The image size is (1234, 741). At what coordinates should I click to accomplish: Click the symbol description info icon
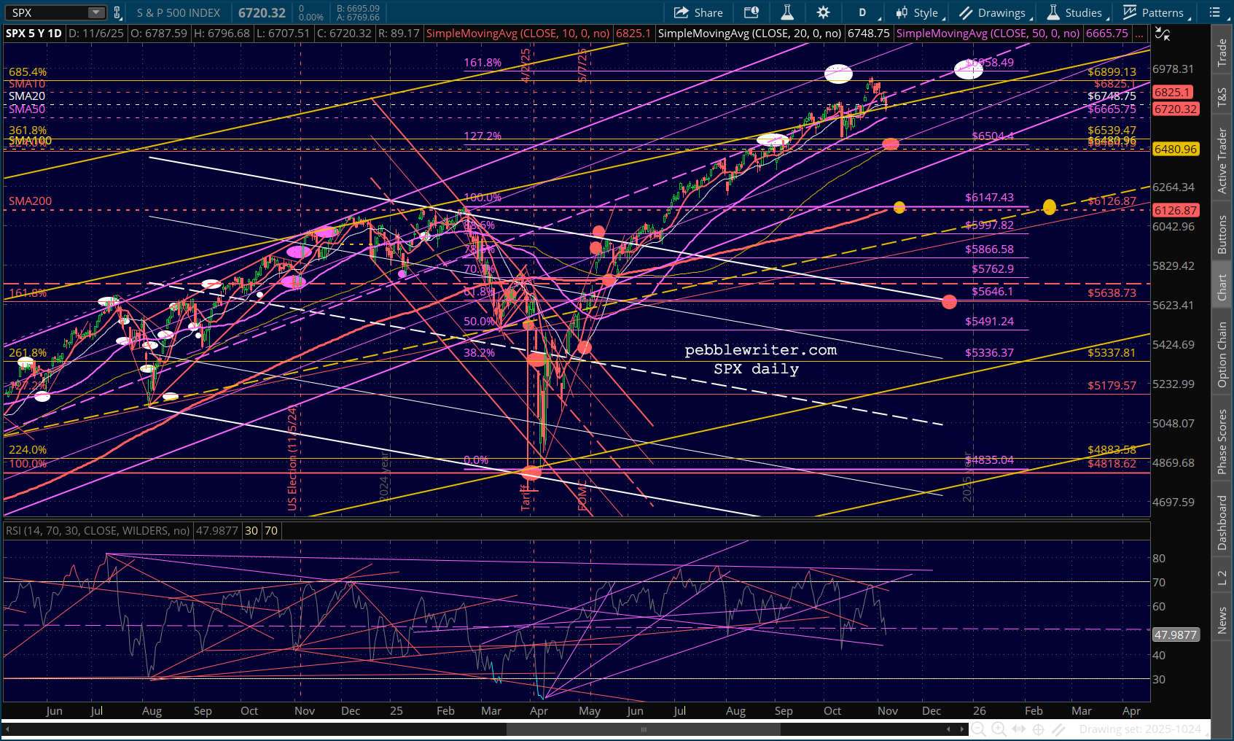coord(751,12)
